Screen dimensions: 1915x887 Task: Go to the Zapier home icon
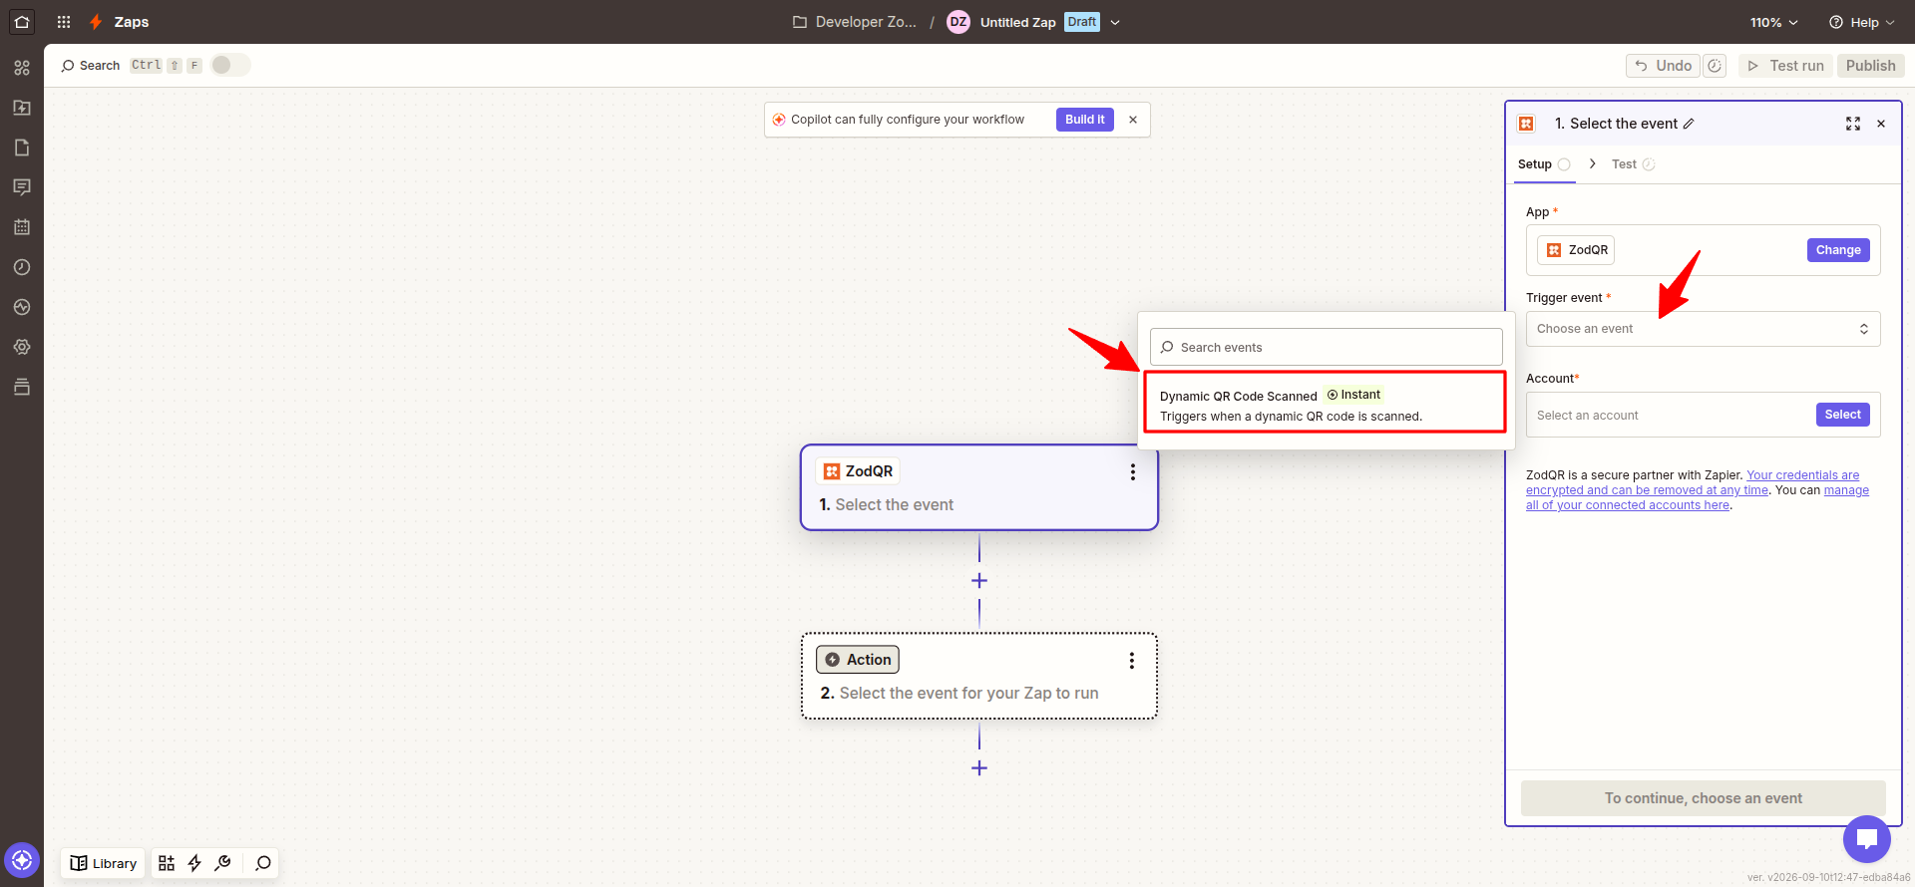click(x=22, y=21)
